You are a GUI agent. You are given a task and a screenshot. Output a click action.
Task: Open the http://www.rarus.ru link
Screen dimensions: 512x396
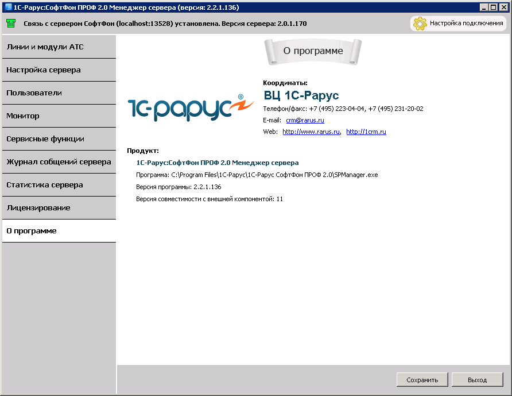311,132
